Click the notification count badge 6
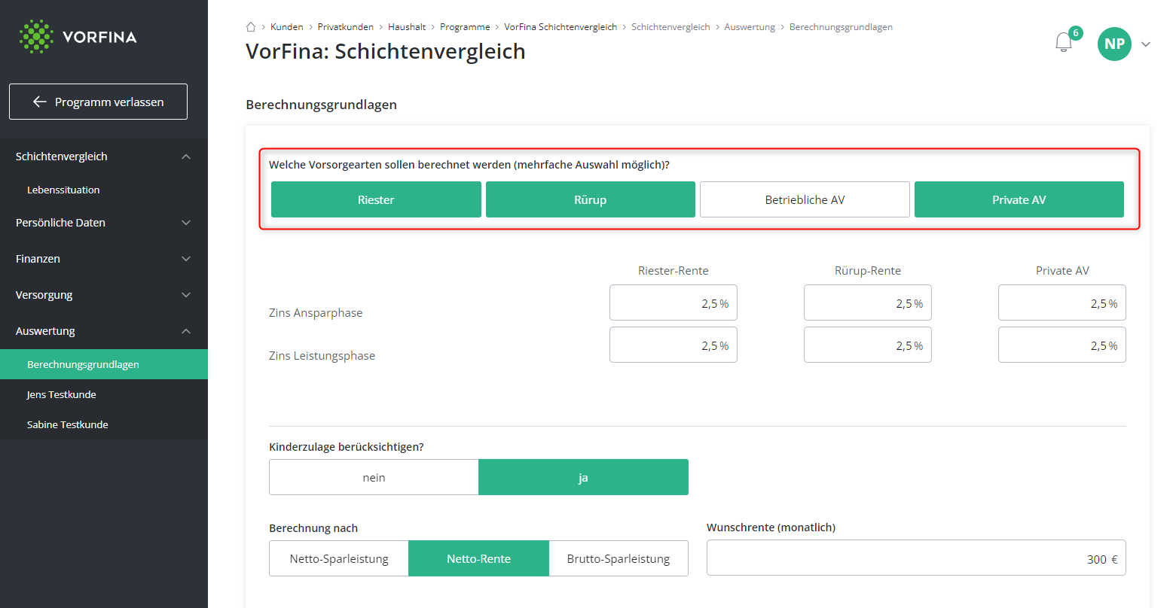1176x608 pixels. (1076, 33)
